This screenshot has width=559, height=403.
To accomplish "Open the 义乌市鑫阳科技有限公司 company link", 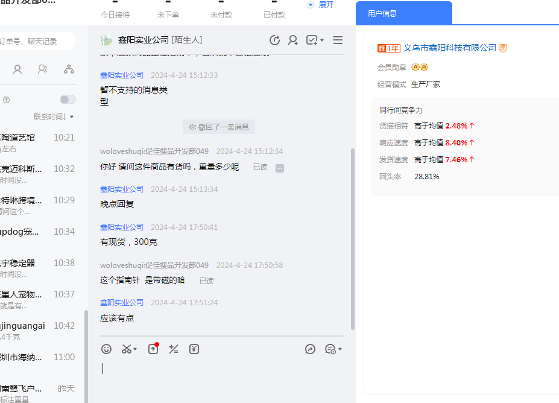I will 449,48.
